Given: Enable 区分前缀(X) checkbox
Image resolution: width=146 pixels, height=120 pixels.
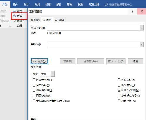Looking at the screenshot, I should point(119,80).
